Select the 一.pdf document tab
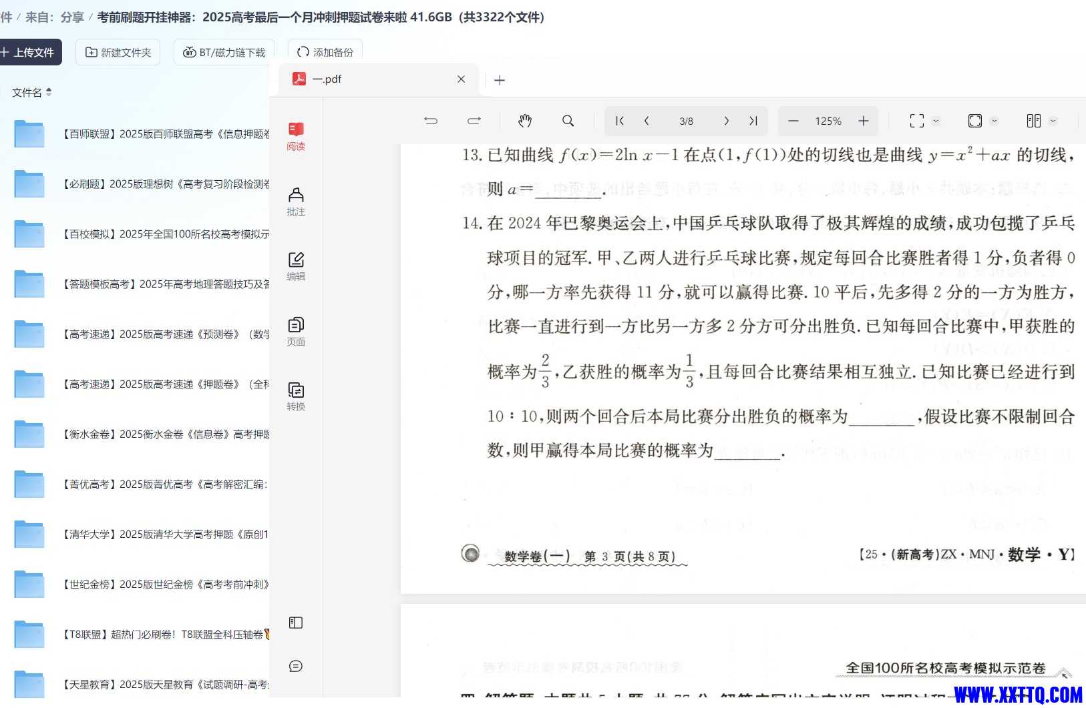The width and height of the screenshot is (1086, 708). point(378,79)
